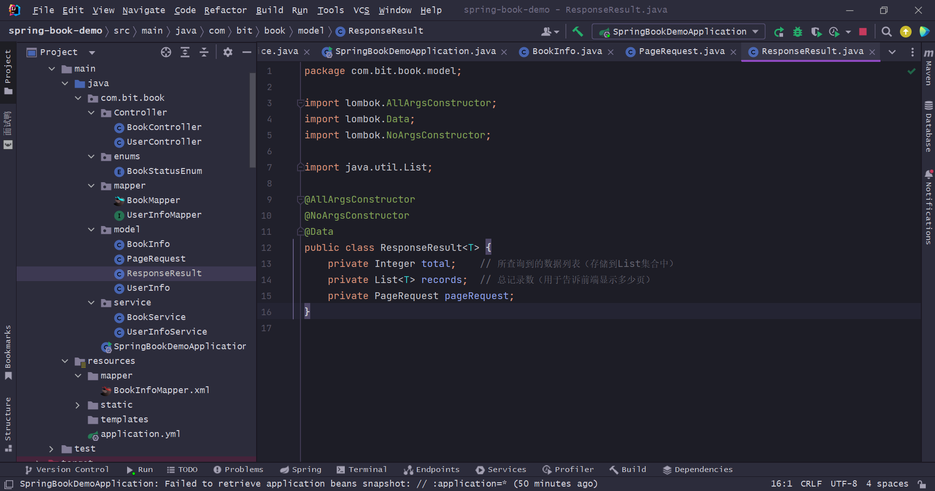Viewport: 935px width, 491px height.
Task: Switch to SpringBookDemoApplication.java tab
Action: pyautogui.click(x=415, y=52)
